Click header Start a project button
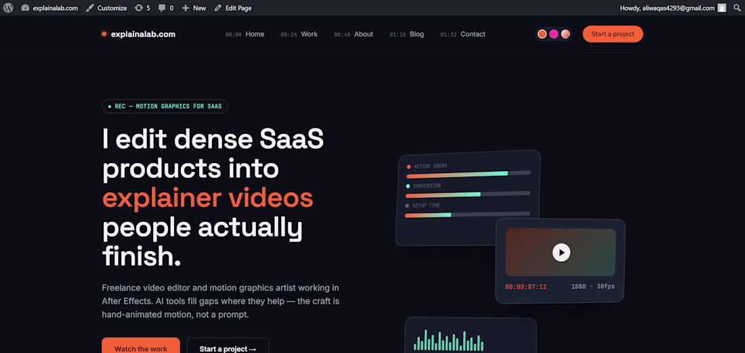Image resolution: width=745 pixels, height=353 pixels. tap(613, 34)
